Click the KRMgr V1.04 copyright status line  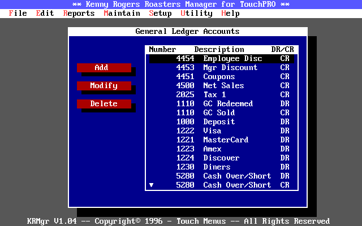coord(178,221)
